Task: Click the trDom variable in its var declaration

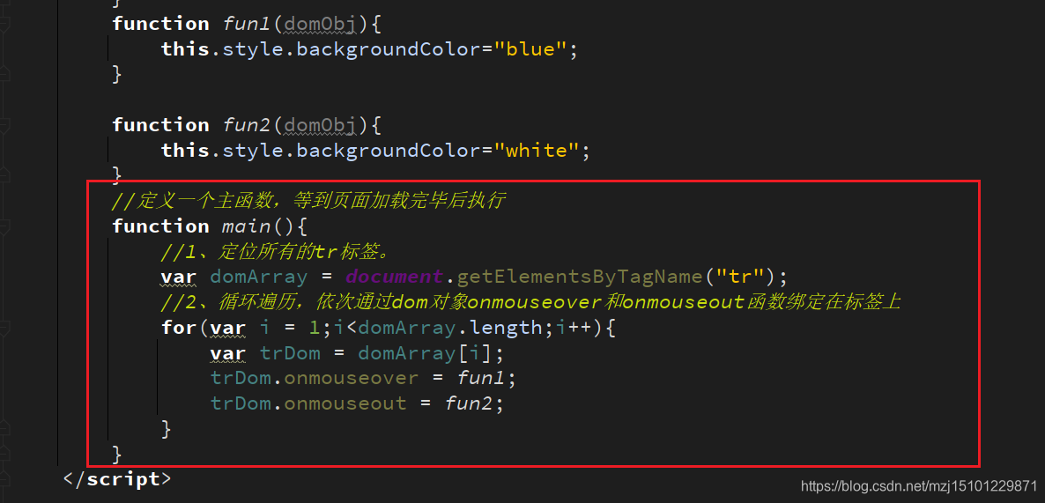Action: point(290,353)
